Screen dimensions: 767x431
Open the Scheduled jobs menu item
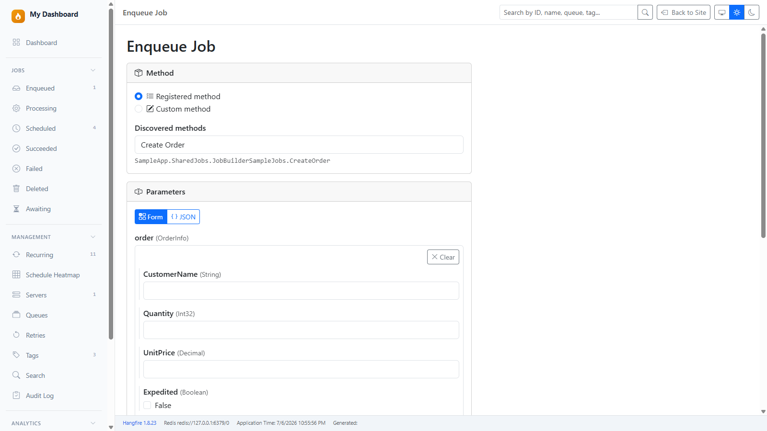(x=54, y=128)
